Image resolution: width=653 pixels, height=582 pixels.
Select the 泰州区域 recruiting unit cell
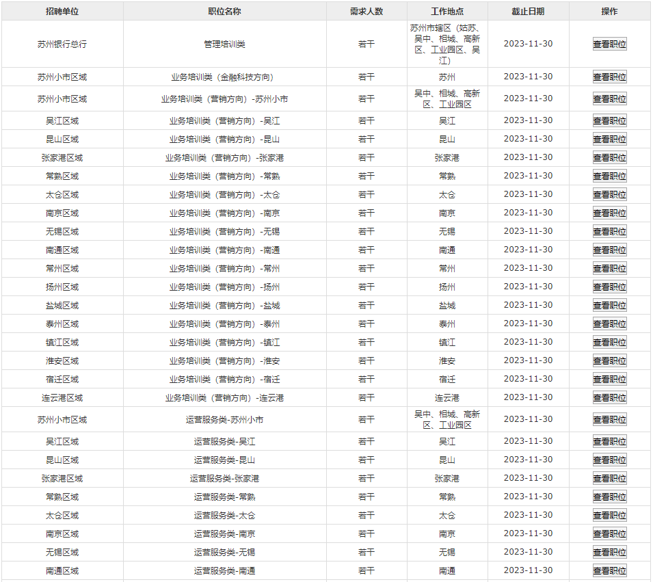pyautogui.click(x=62, y=324)
